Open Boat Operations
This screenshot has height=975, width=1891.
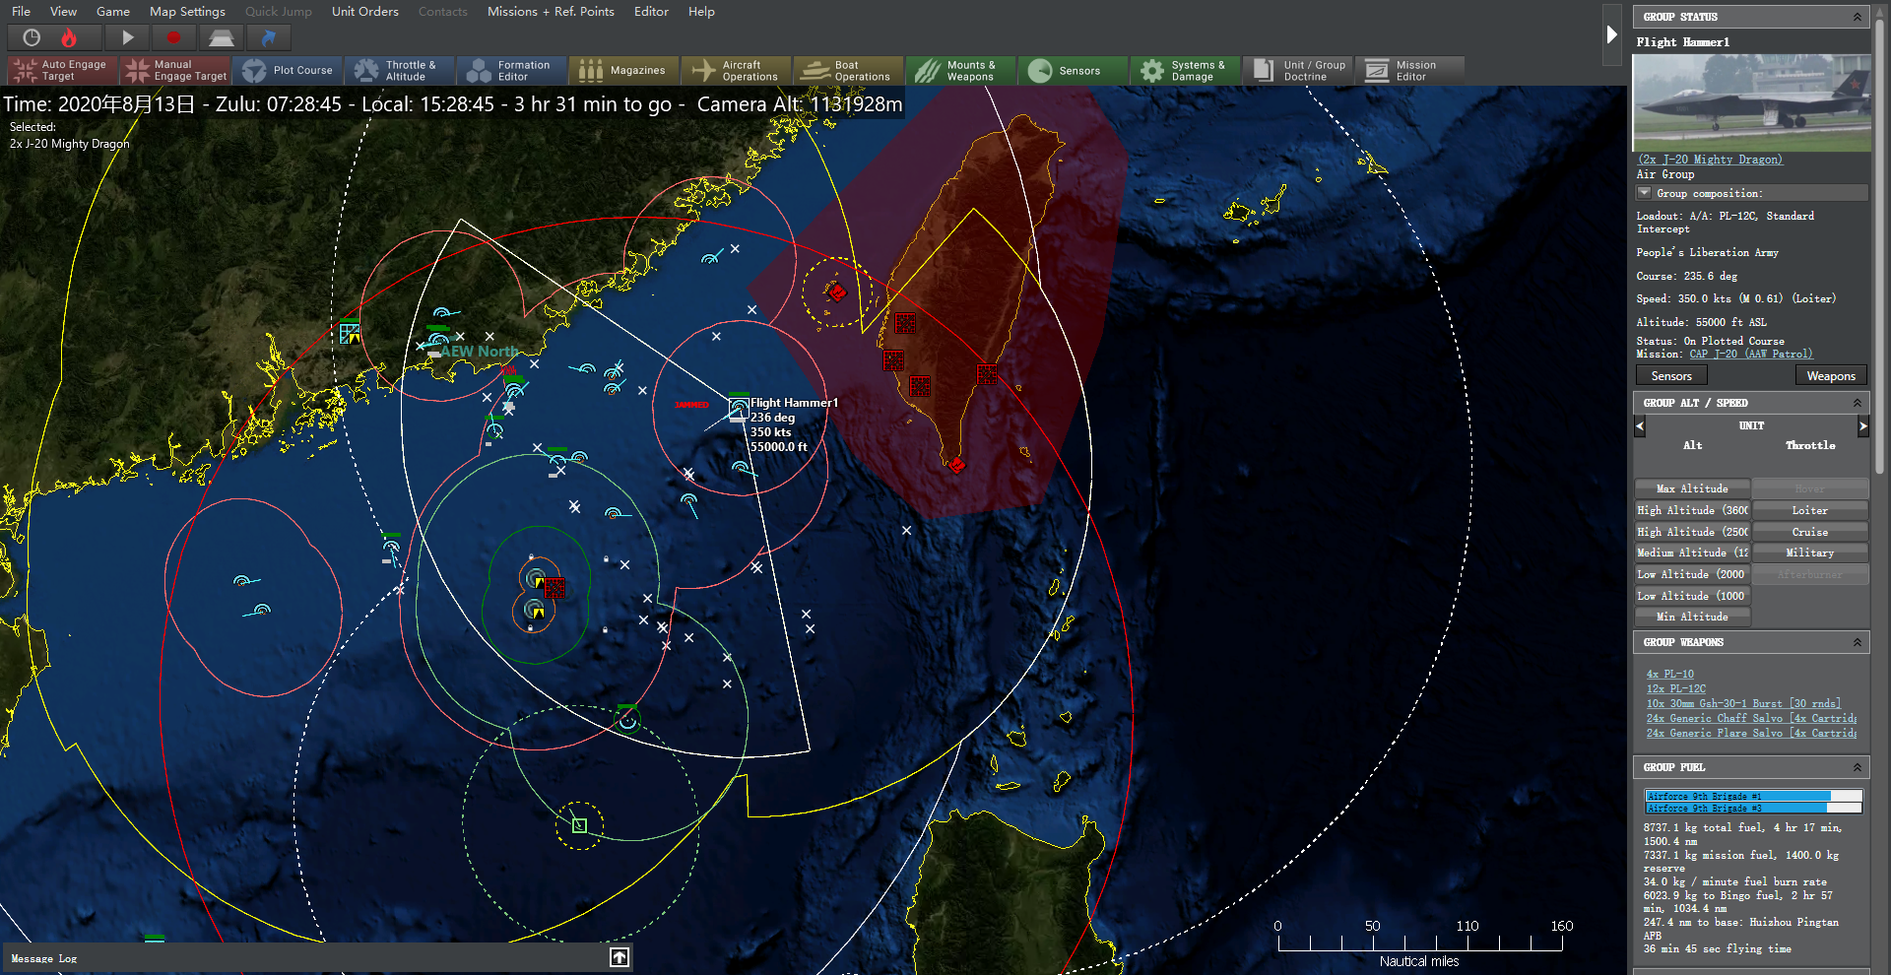coord(849,70)
